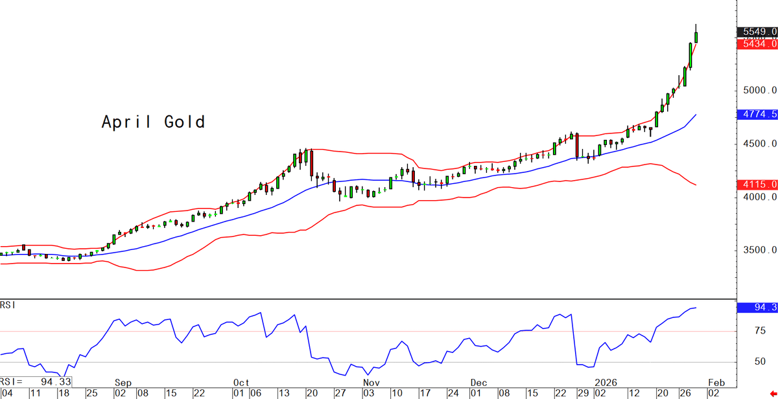This screenshot has width=778, height=399.
Task: Click the 03 date label under Nov
Action: (x=369, y=393)
